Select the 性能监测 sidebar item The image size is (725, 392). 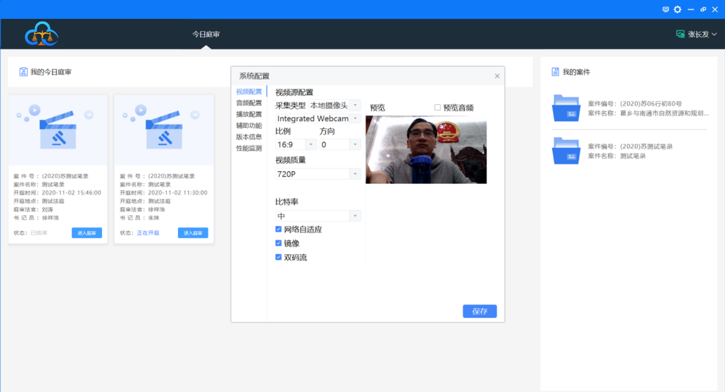tap(249, 148)
